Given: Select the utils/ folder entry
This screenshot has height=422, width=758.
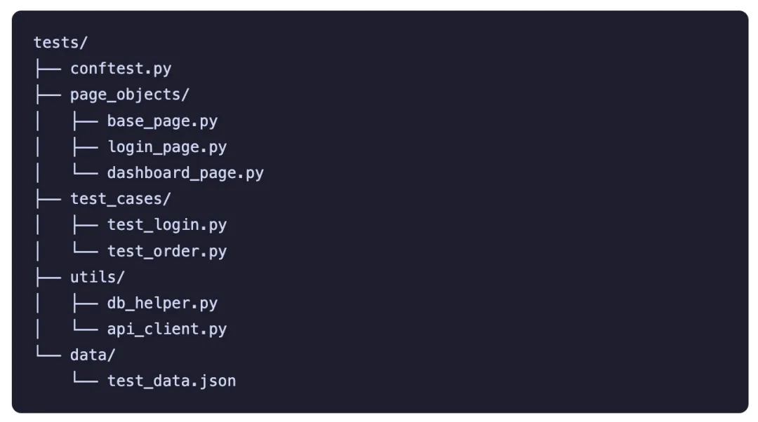Looking at the screenshot, I should (97, 277).
